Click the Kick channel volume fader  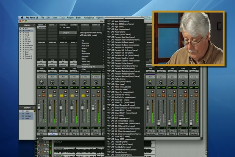(x=39, y=107)
